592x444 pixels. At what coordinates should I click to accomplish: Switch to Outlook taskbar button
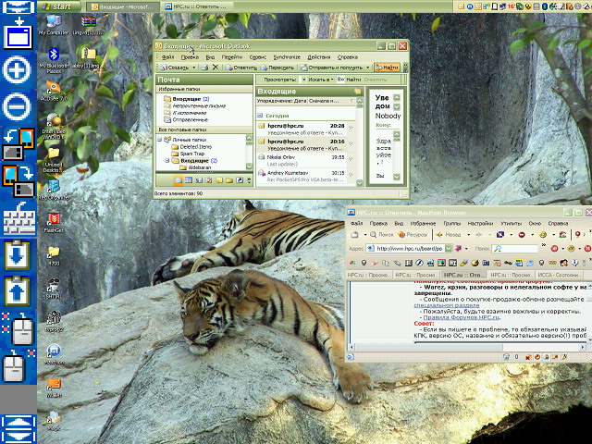[x=122, y=6]
